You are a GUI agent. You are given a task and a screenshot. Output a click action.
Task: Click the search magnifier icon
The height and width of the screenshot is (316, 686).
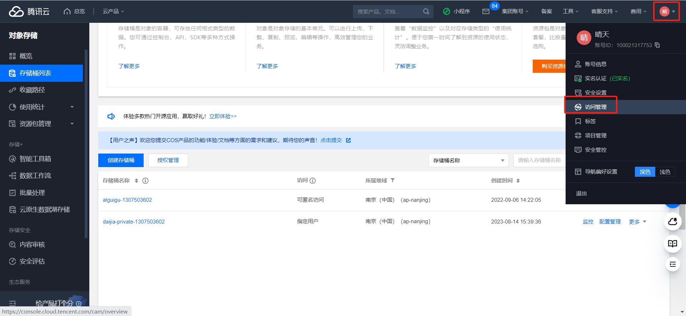coord(426,11)
